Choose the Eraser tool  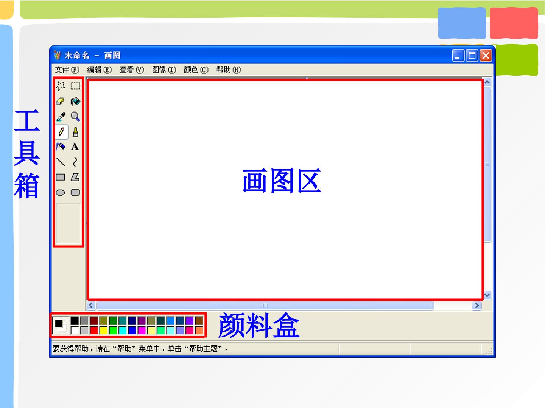pyautogui.click(x=61, y=101)
